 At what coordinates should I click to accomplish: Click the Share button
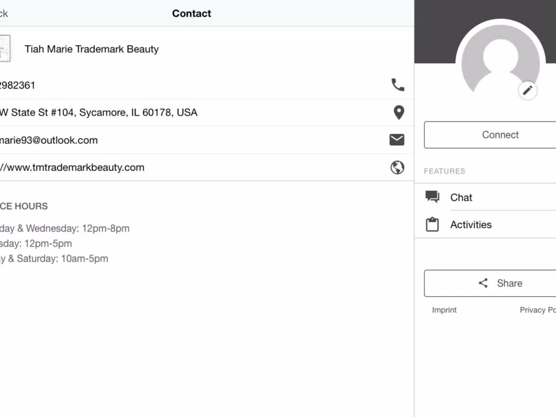click(x=490, y=283)
